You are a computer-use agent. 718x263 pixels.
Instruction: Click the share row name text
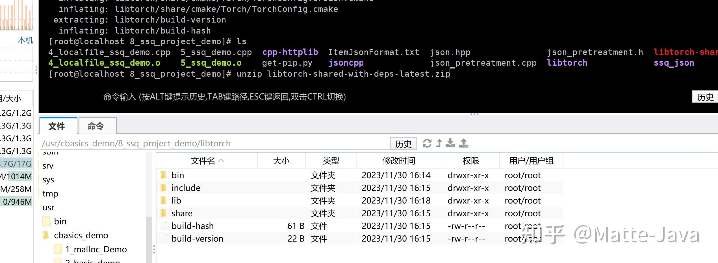(182, 213)
